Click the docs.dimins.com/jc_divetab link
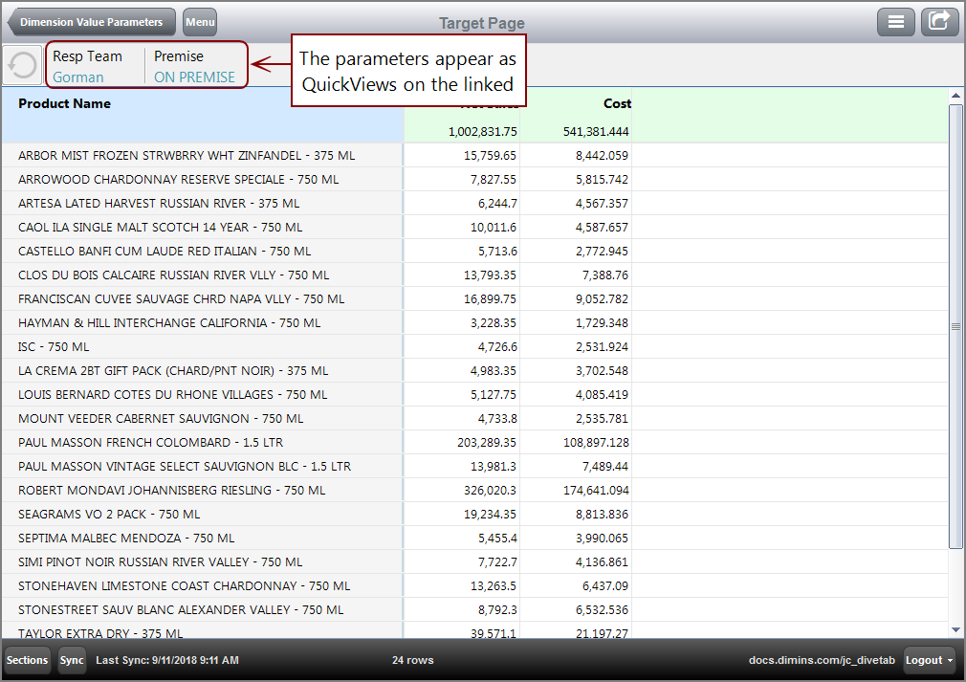966x682 pixels. [x=821, y=660]
